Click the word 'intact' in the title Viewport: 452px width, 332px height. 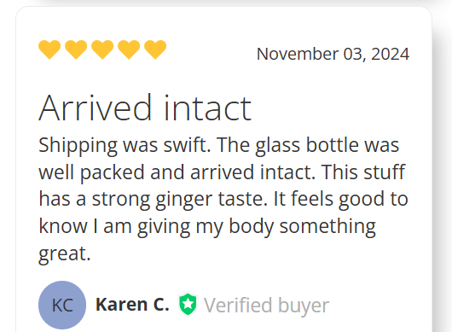(208, 108)
